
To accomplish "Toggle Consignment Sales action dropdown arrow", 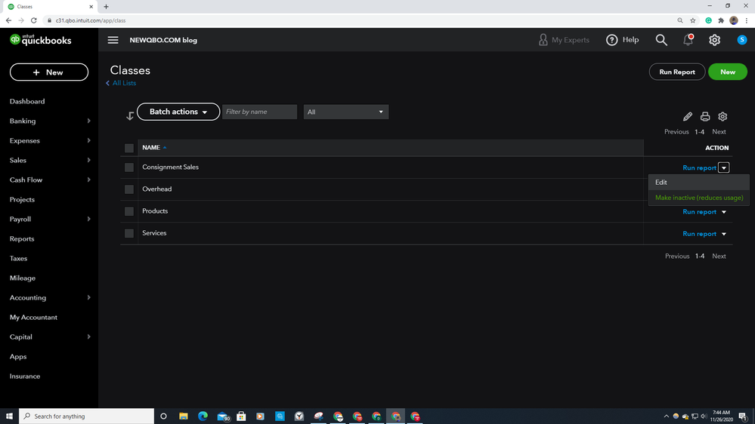I will [x=724, y=167].
